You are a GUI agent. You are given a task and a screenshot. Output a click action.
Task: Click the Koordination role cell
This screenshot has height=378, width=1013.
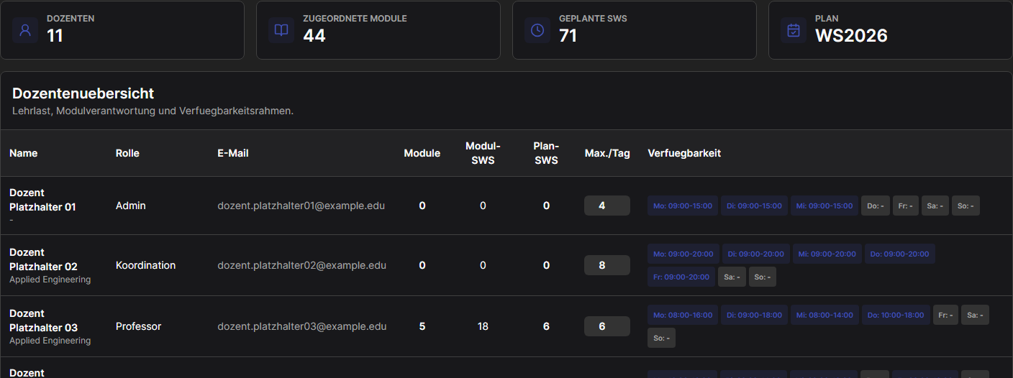145,265
